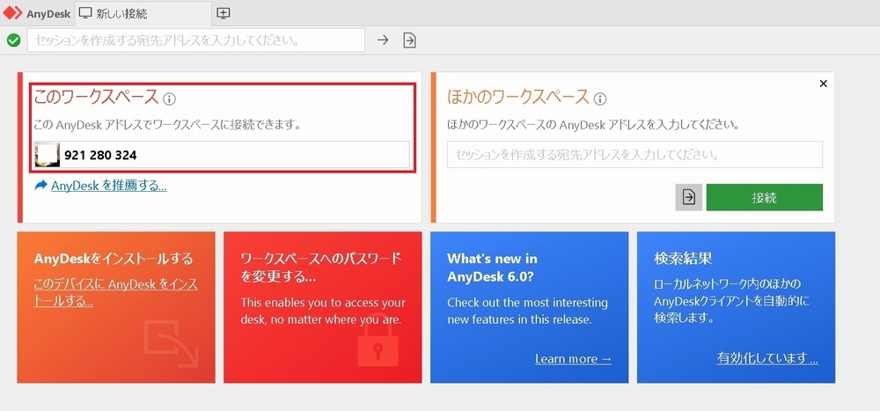The width and height of the screenshot is (880, 411).
Task: Select the AnyDesk address 921 280 324
Action: 100,156
